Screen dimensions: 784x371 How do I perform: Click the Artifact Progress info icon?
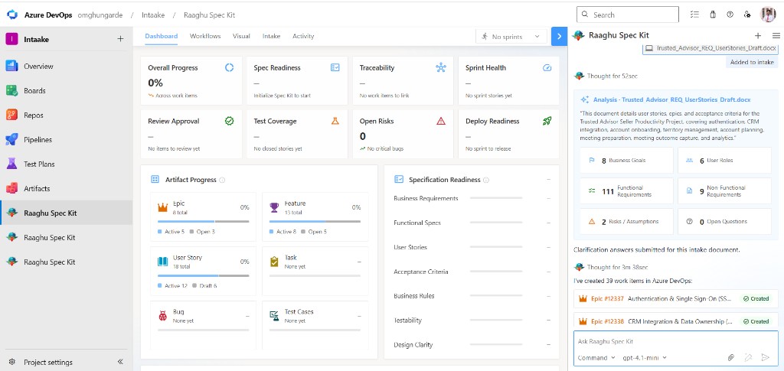tap(222, 180)
